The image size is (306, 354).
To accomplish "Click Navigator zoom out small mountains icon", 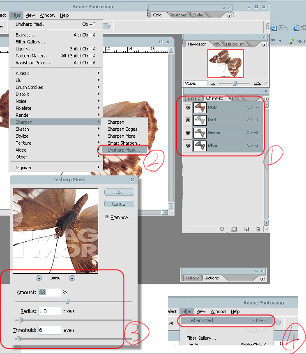I will click(213, 84).
